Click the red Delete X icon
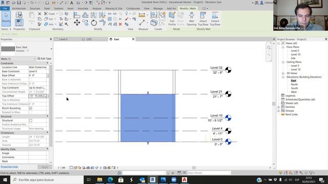328x184 pixels. click(x=120, y=25)
